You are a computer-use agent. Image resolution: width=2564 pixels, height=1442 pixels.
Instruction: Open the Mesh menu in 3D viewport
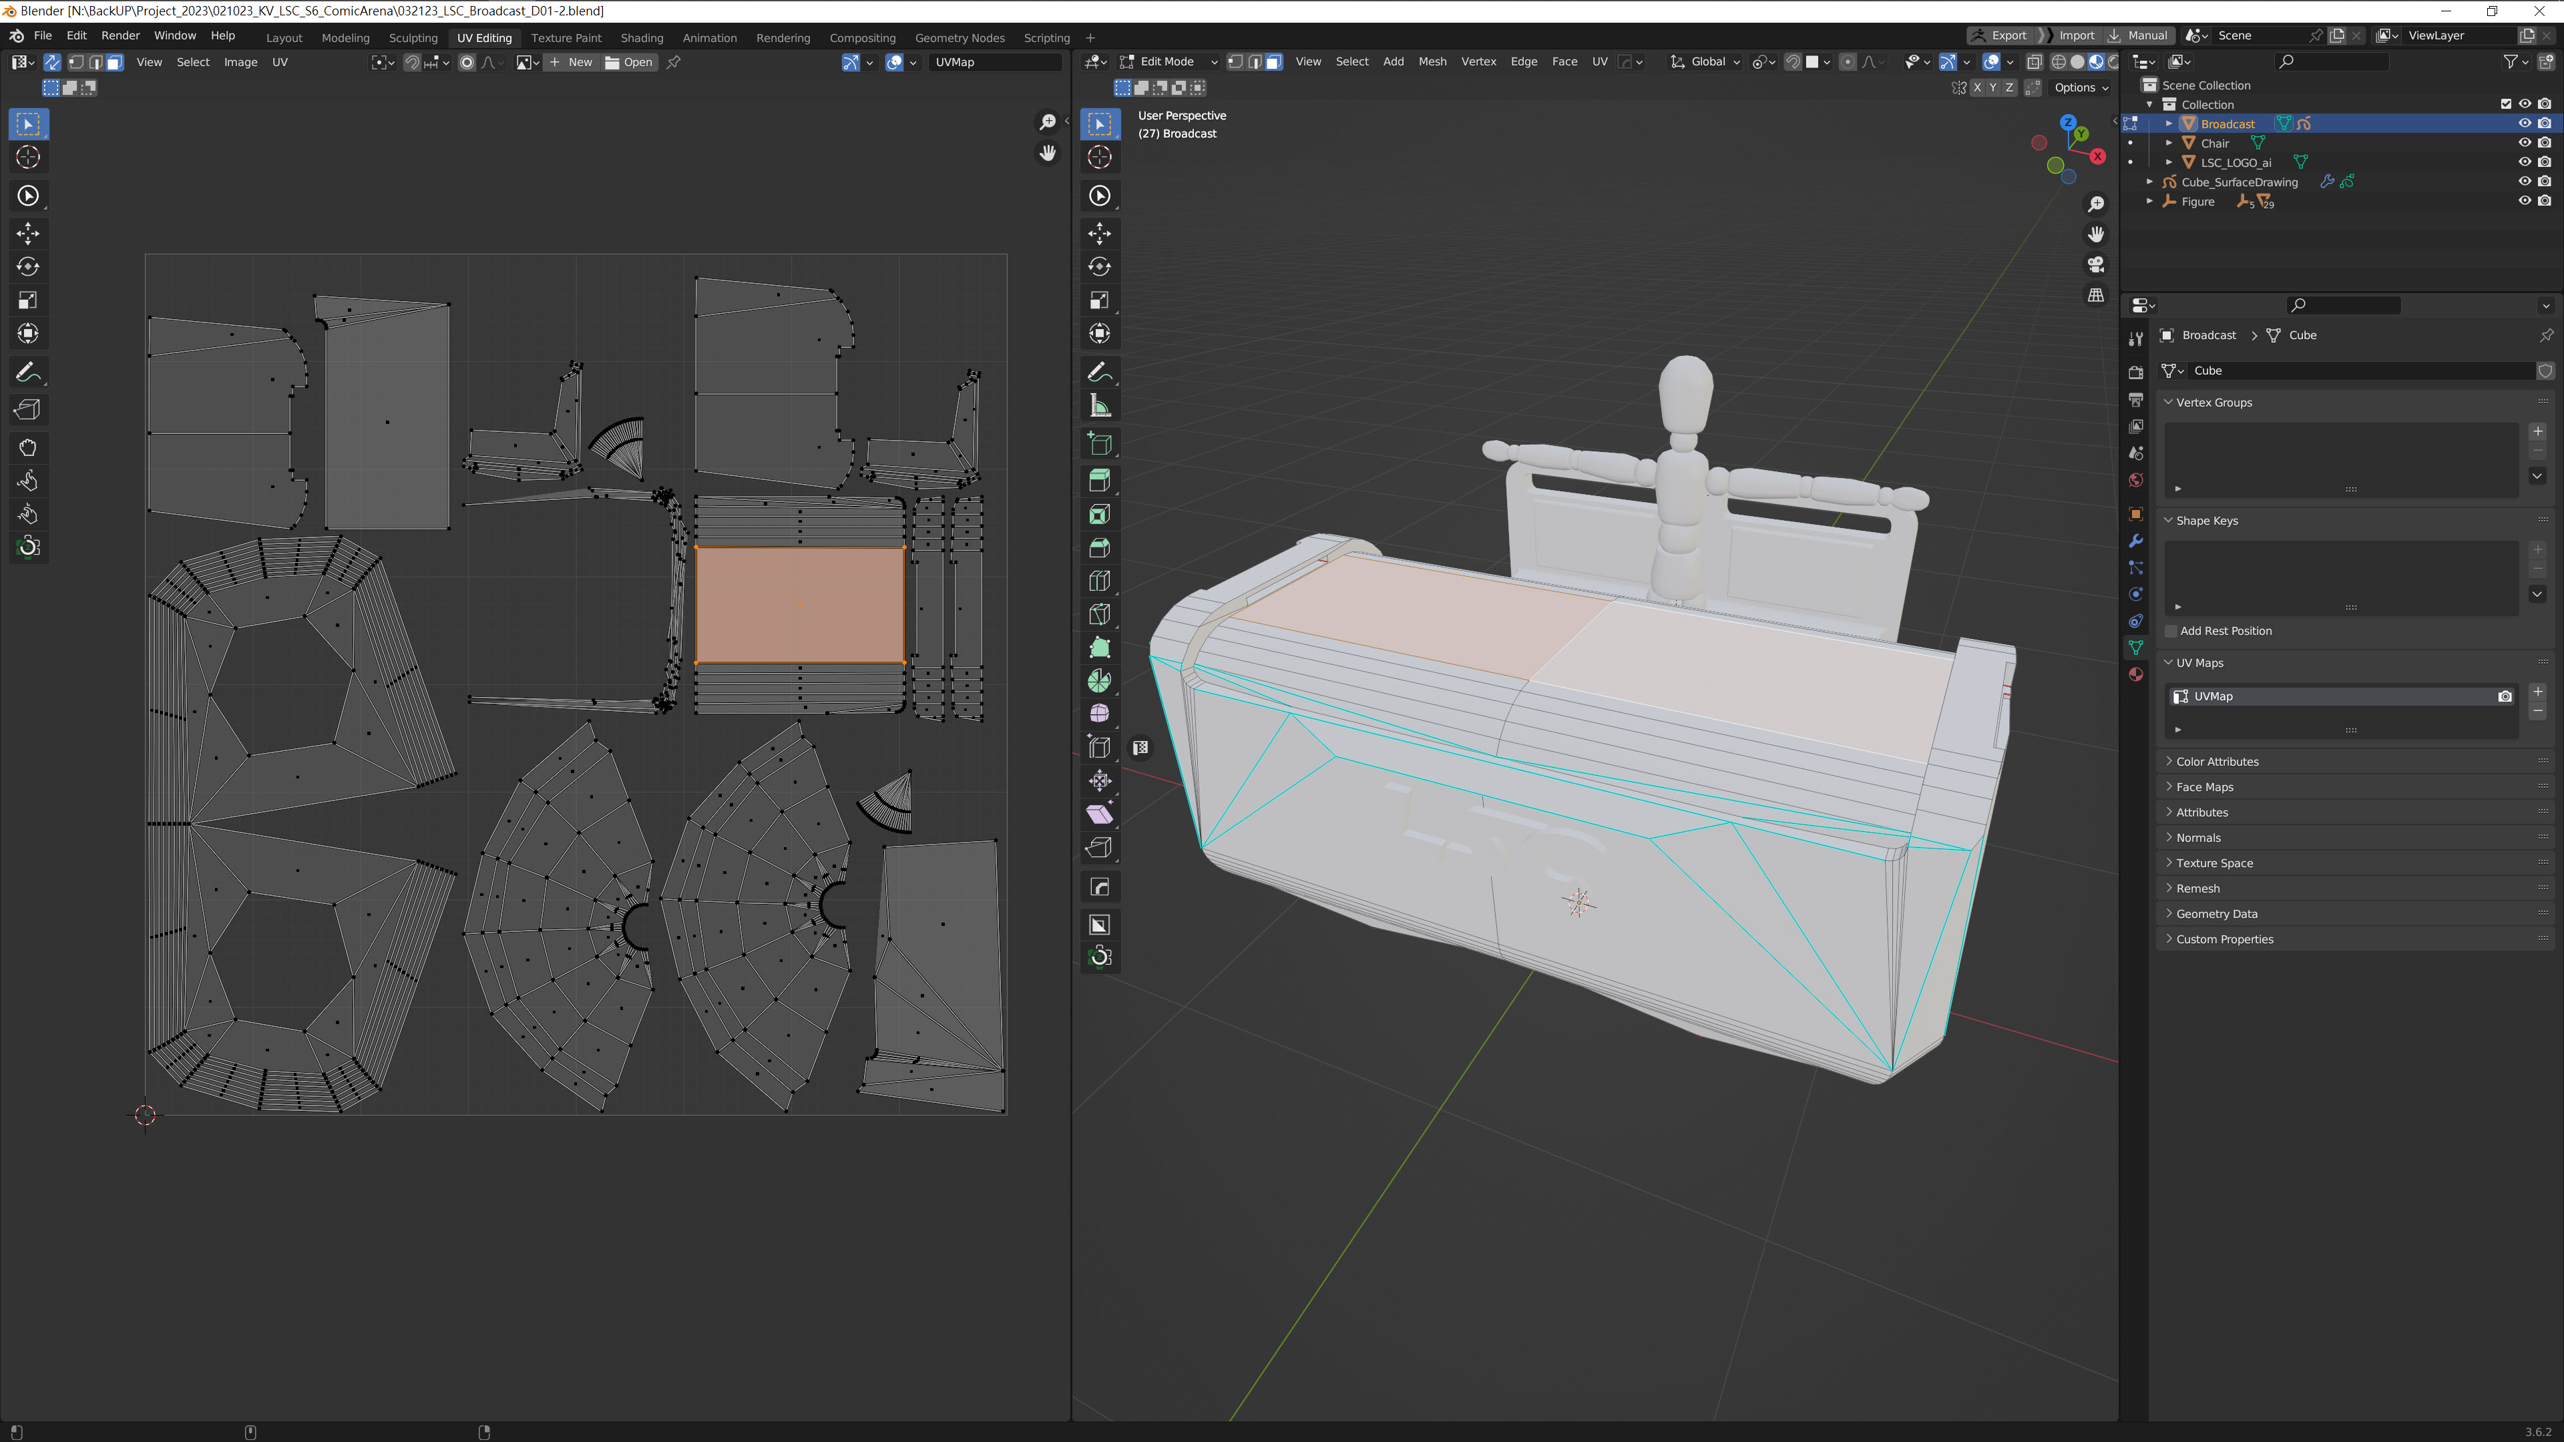1432,61
